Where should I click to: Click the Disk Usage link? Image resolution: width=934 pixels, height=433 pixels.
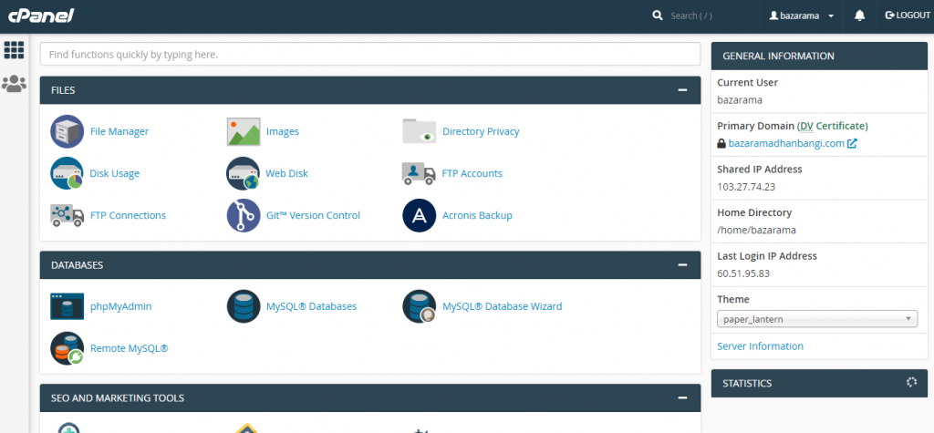114,174
